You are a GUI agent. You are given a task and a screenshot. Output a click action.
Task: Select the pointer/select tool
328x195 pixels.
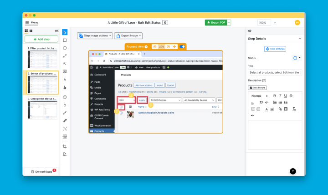pos(65,32)
